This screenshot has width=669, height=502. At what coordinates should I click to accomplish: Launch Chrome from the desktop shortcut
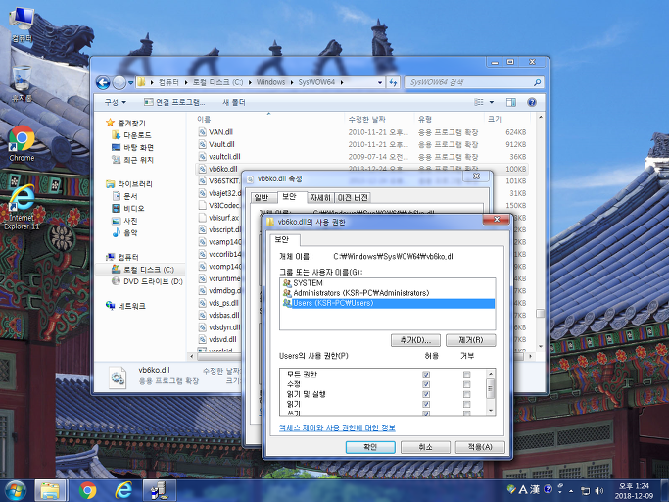point(22,143)
